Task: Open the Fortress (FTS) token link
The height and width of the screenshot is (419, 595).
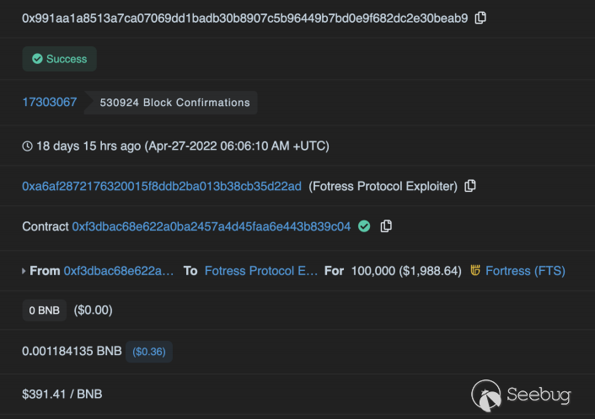Action: tap(525, 271)
